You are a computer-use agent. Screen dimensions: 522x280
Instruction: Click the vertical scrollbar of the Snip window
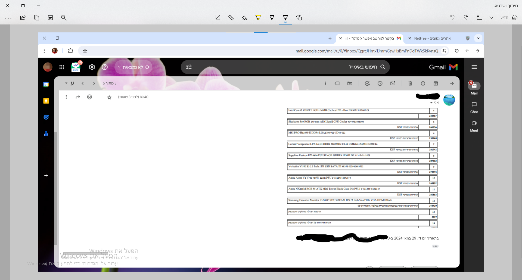pyautogui.click(x=521, y=152)
